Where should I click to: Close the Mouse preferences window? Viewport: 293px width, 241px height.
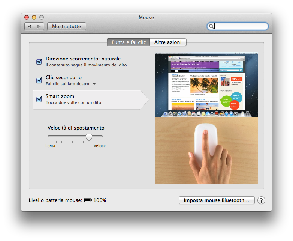point(27,17)
